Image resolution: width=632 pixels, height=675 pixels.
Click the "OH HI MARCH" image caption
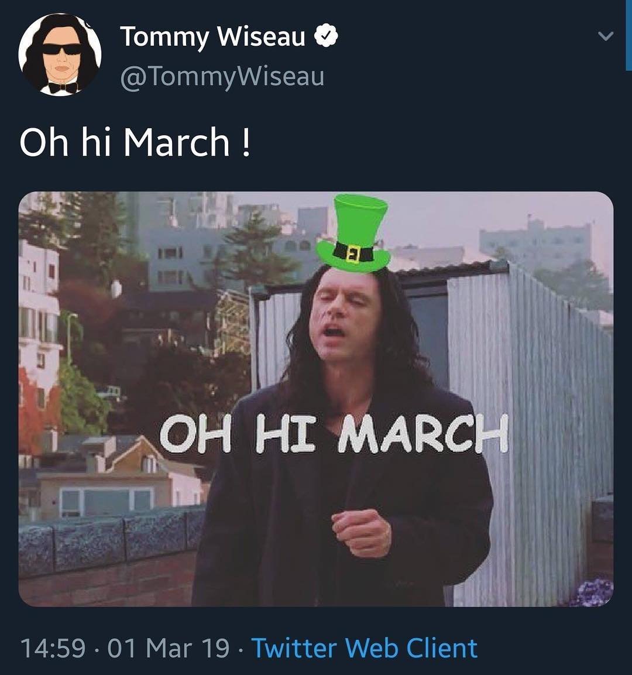click(x=333, y=434)
